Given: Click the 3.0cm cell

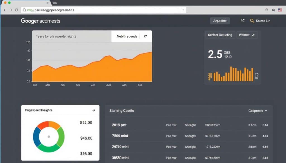Looking at the screenshot, I should click(252, 136).
